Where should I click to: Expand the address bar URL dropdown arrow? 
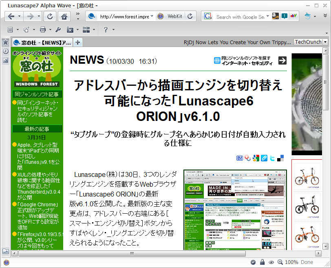tap(152, 16)
